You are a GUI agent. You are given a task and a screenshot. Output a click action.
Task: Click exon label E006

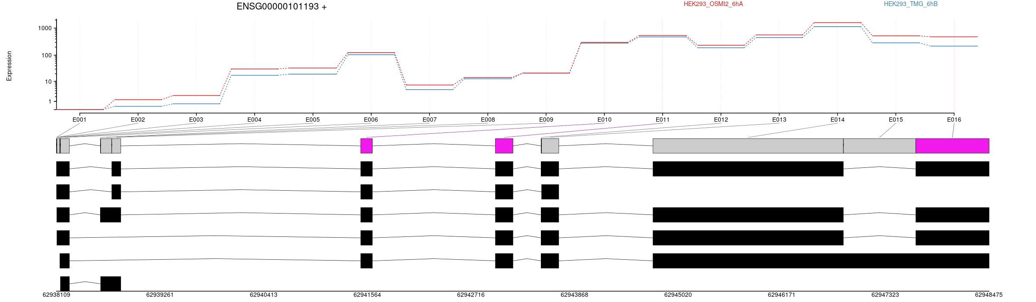tap(371, 120)
